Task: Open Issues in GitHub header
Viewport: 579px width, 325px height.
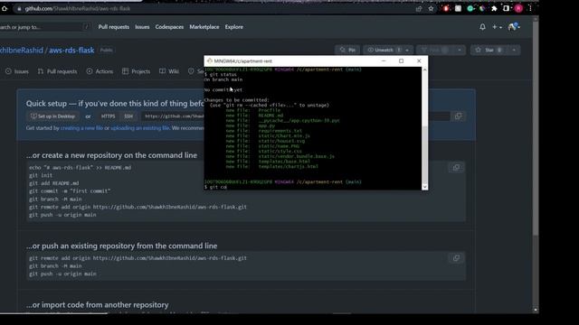Action: [x=142, y=27]
